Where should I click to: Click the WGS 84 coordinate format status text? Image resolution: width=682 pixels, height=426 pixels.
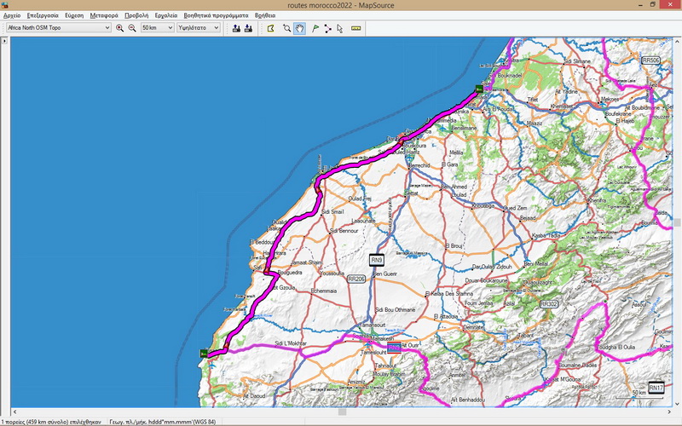[x=162, y=422]
